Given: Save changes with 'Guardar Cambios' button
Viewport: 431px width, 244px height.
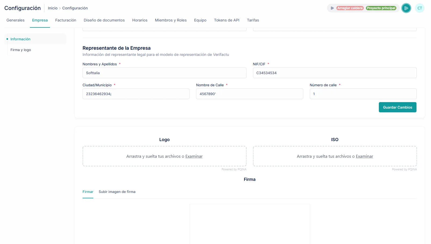Looking at the screenshot, I should (397, 107).
